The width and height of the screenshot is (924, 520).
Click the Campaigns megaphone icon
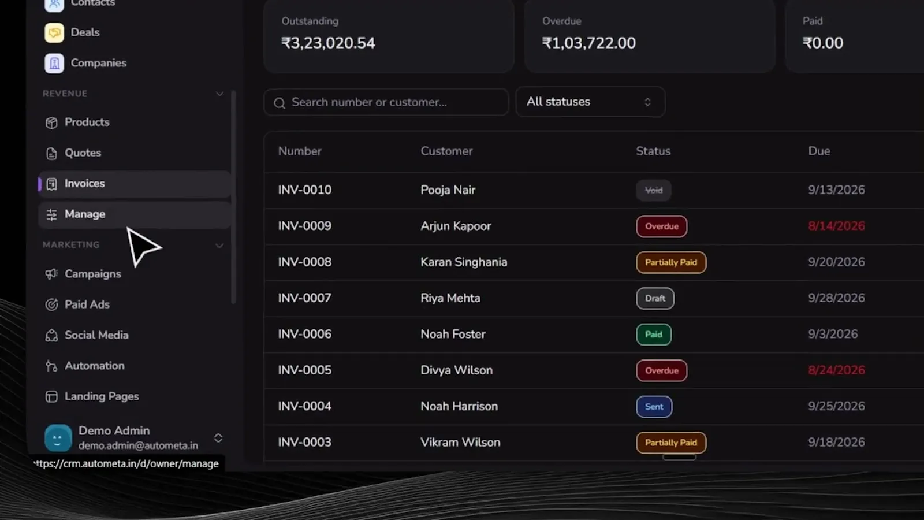point(51,274)
